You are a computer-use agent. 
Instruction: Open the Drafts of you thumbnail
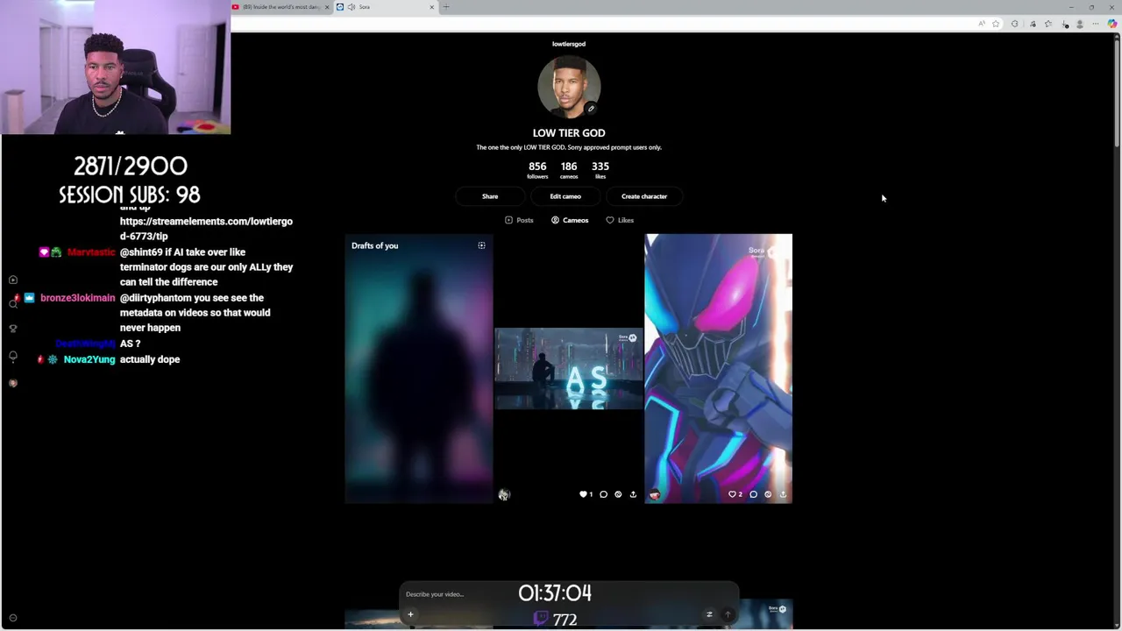(x=418, y=368)
